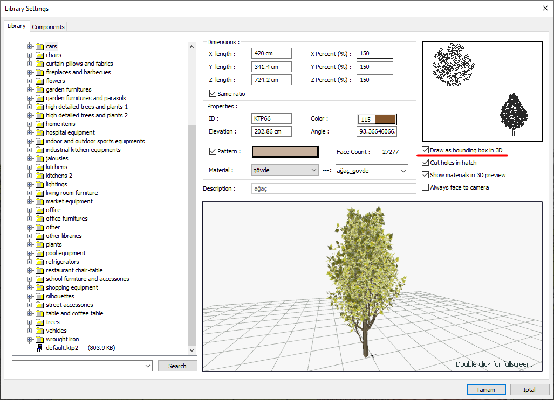Click the Search button
The height and width of the screenshot is (400, 554).
[x=177, y=366]
